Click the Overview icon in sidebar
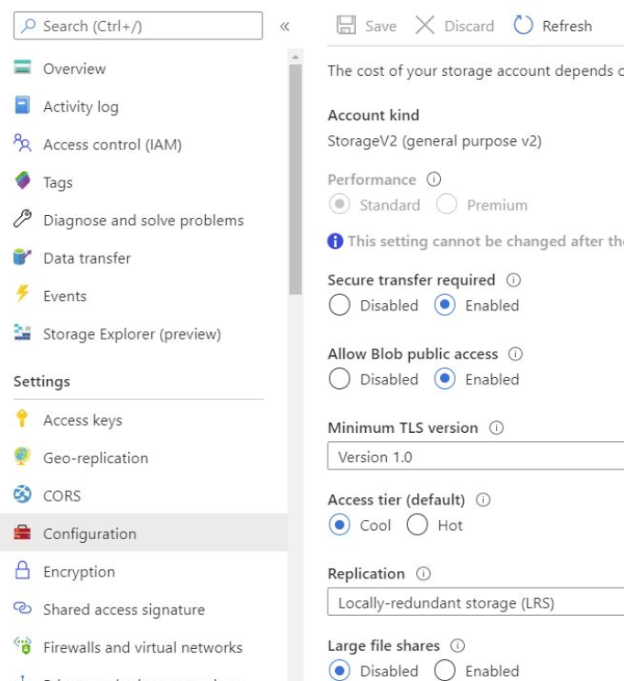This screenshot has height=681, width=635. [22, 68]
